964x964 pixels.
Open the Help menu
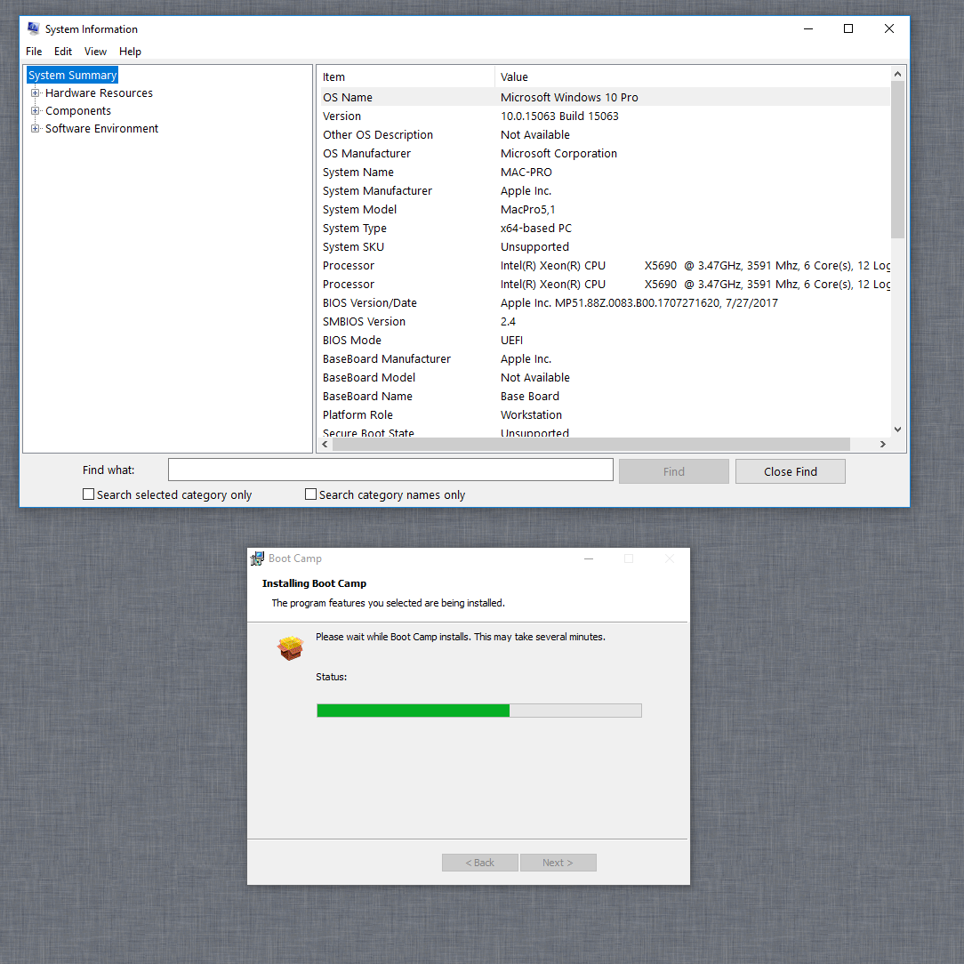130,52
